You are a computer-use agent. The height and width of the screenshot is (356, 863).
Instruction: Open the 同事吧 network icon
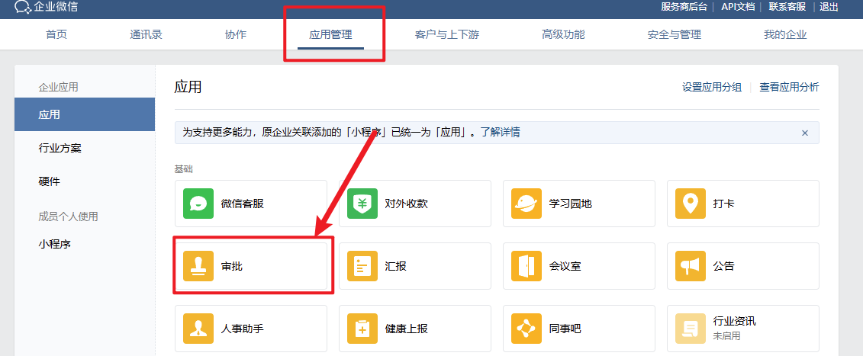pos(526,329)
